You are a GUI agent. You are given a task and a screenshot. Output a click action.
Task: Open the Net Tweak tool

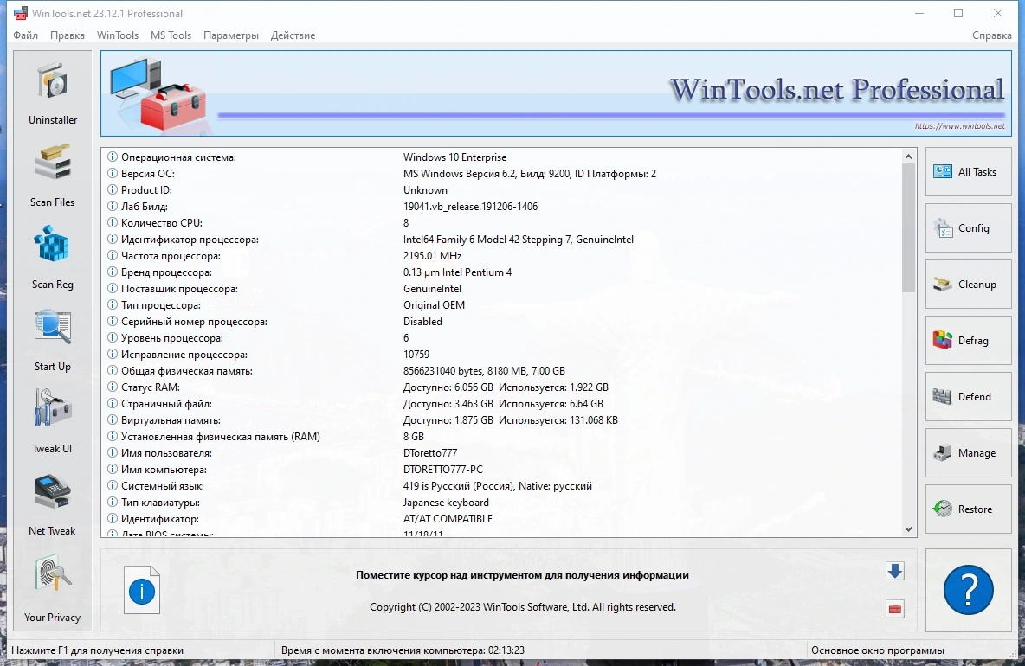pyautogui.click(x=52, y=504)
